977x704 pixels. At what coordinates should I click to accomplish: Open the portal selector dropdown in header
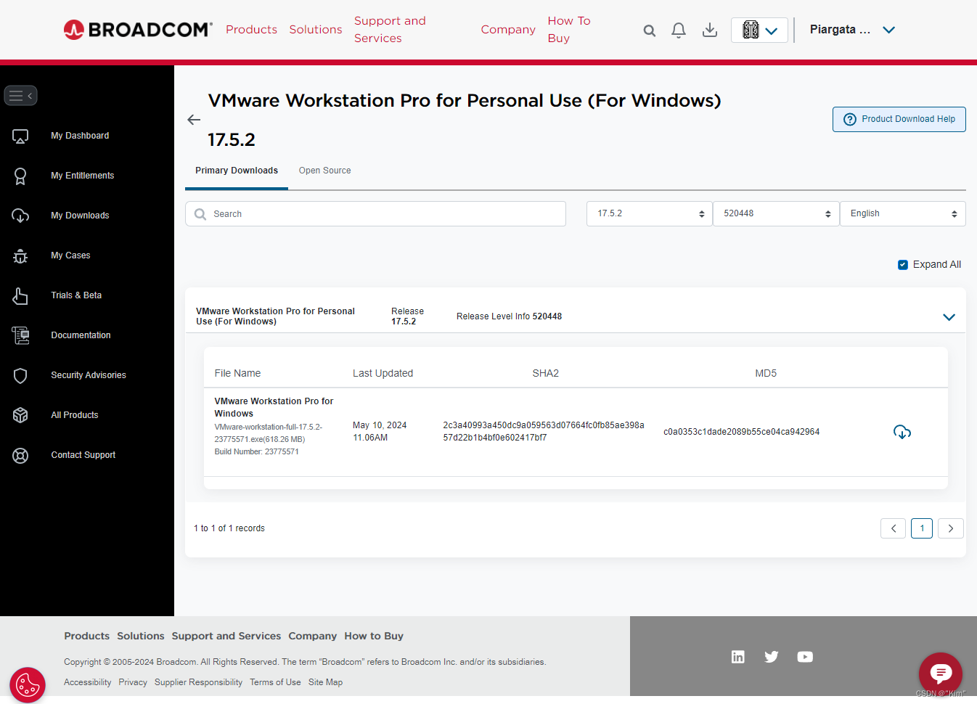pos(759,30)
